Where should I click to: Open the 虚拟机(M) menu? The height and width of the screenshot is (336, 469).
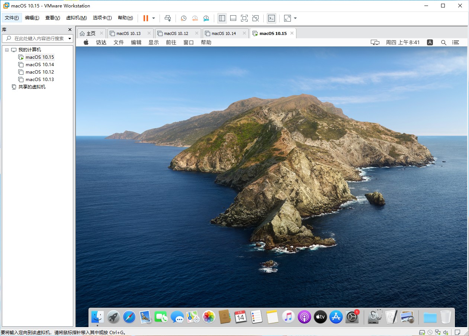[76, 17]
